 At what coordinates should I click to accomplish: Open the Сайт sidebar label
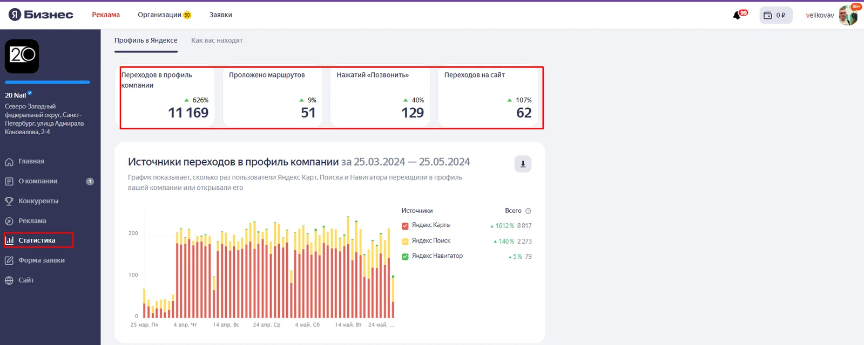click(x=26, y=280)
